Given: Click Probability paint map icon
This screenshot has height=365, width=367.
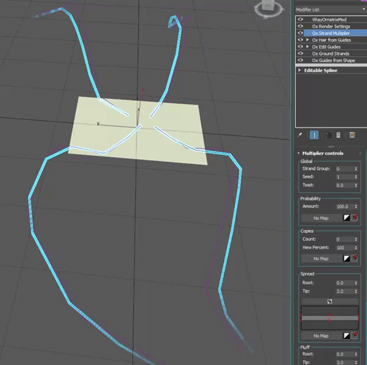Looking at the screenshot, I should click(355, 218).
